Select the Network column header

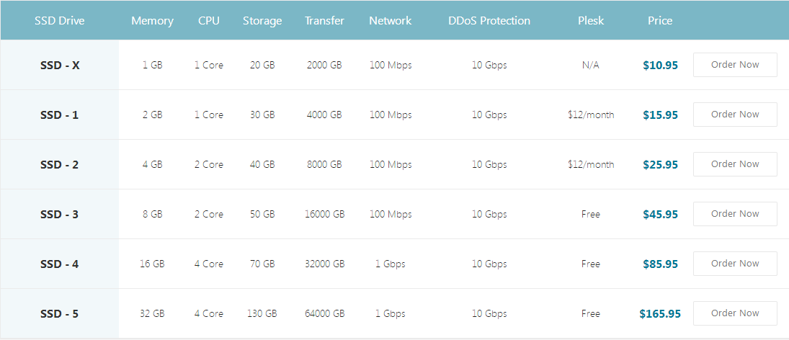click(390, 21)
